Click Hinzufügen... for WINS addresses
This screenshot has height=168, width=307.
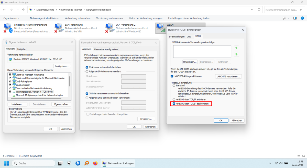(190, 62)
